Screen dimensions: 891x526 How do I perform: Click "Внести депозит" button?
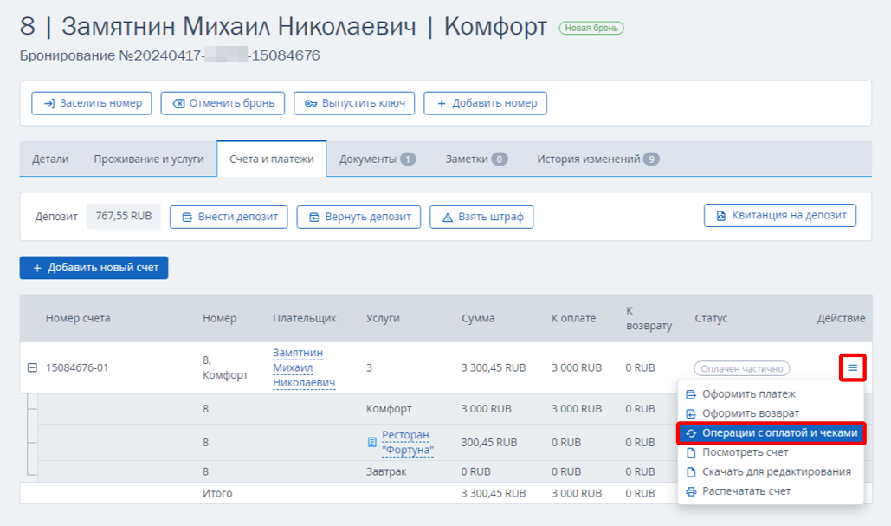tap(229, 218)
